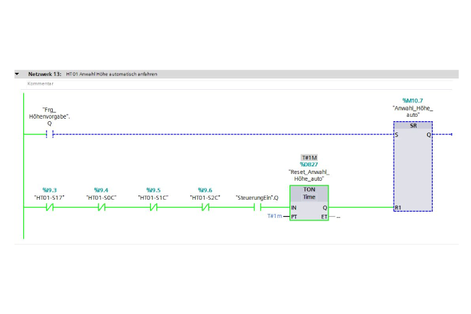Select the Frg_Höhenvorgabe.Q normally open contact

(x=50, y=134)
